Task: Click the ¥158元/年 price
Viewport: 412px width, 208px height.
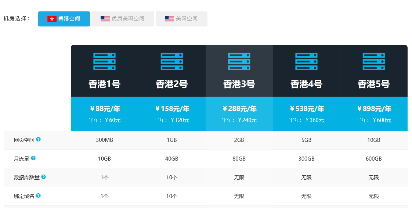Action: [x=172, y=109]
